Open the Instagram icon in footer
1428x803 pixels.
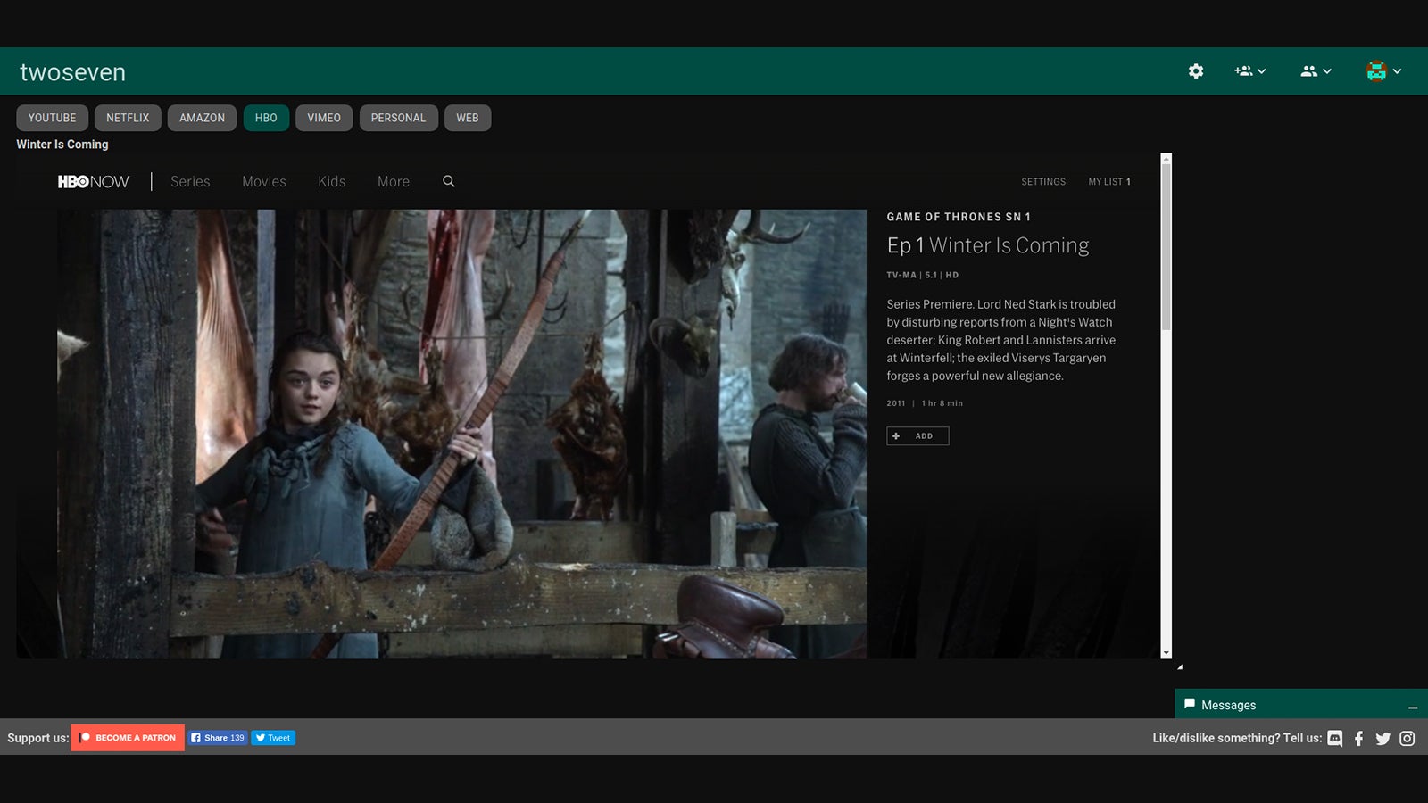pyautogui.click(x=1407, y=738)
